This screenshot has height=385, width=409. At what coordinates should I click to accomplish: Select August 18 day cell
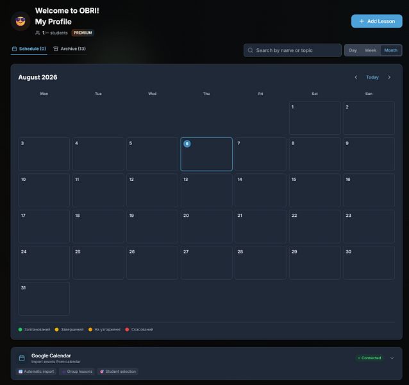point(98,227)
